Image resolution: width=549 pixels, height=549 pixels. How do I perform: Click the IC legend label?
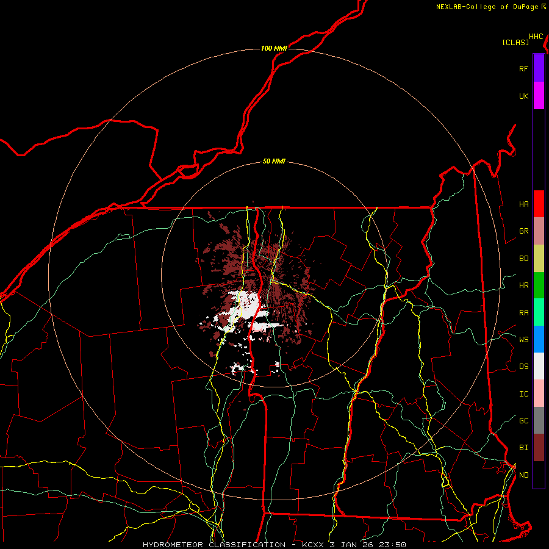click(523, 394)
